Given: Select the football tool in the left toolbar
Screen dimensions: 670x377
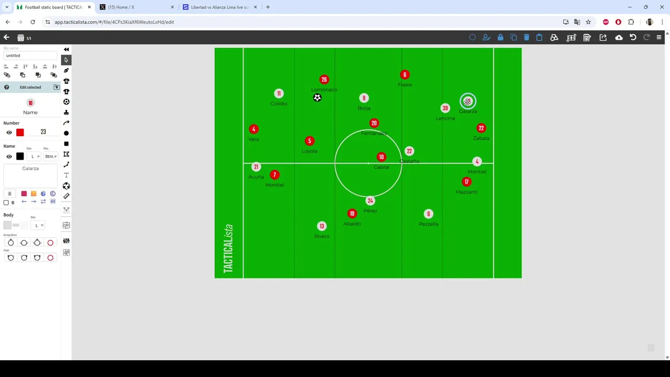Looking at the screenshot, I should tap(66, 102).
